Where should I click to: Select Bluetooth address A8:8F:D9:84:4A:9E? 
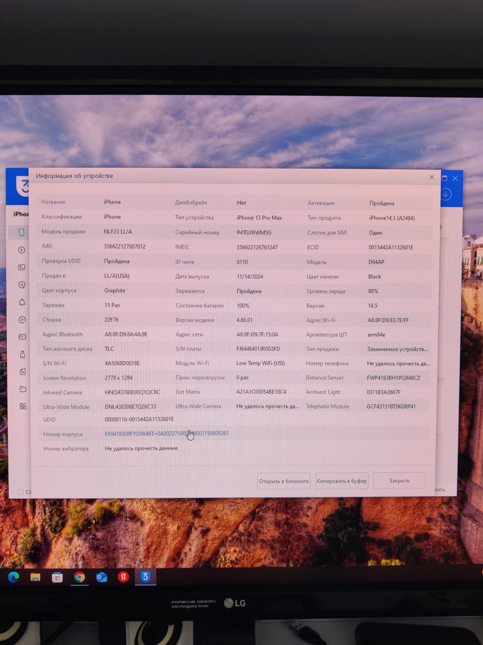point(126,334)
